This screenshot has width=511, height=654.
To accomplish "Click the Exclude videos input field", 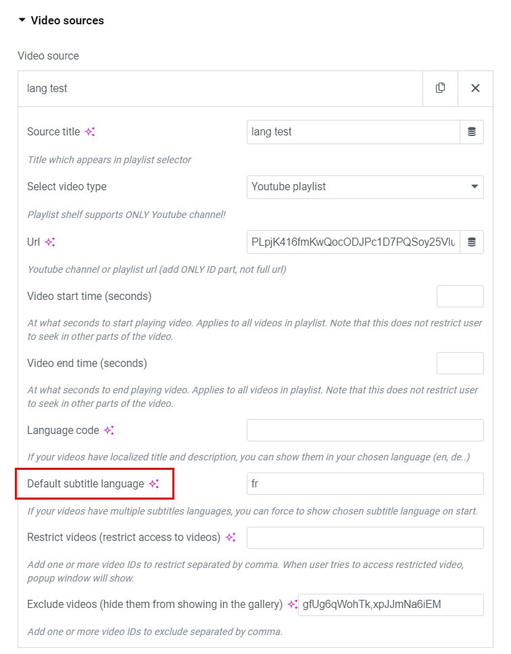I will pyautogui.click(x=391, y=605).
